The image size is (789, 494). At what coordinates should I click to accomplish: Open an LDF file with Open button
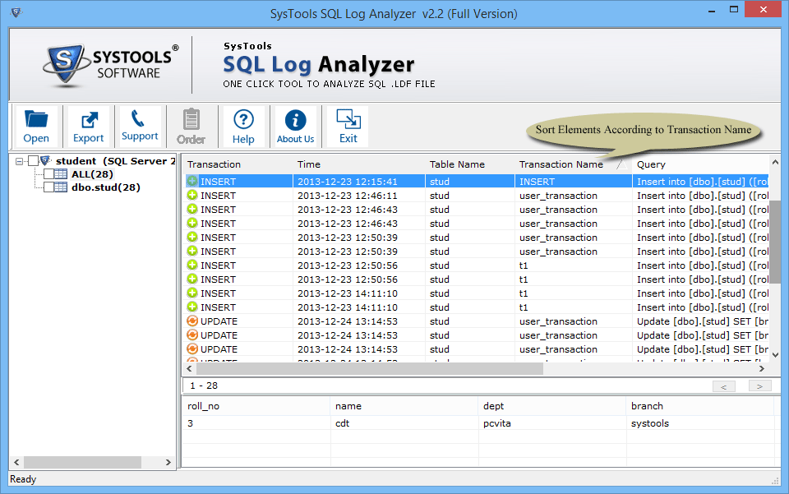point(36,127)
